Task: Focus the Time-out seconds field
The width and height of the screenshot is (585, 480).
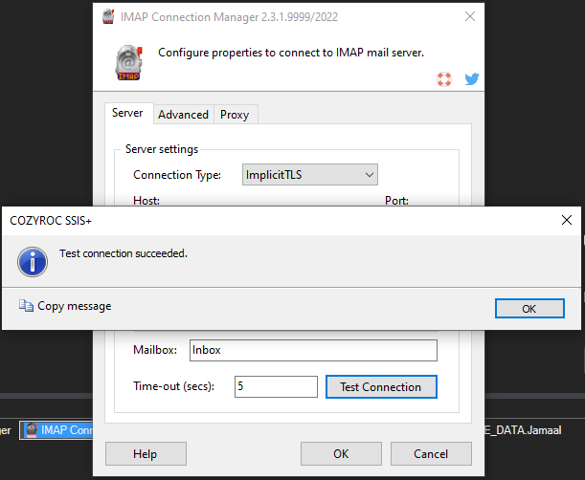Action: point(274,387)
